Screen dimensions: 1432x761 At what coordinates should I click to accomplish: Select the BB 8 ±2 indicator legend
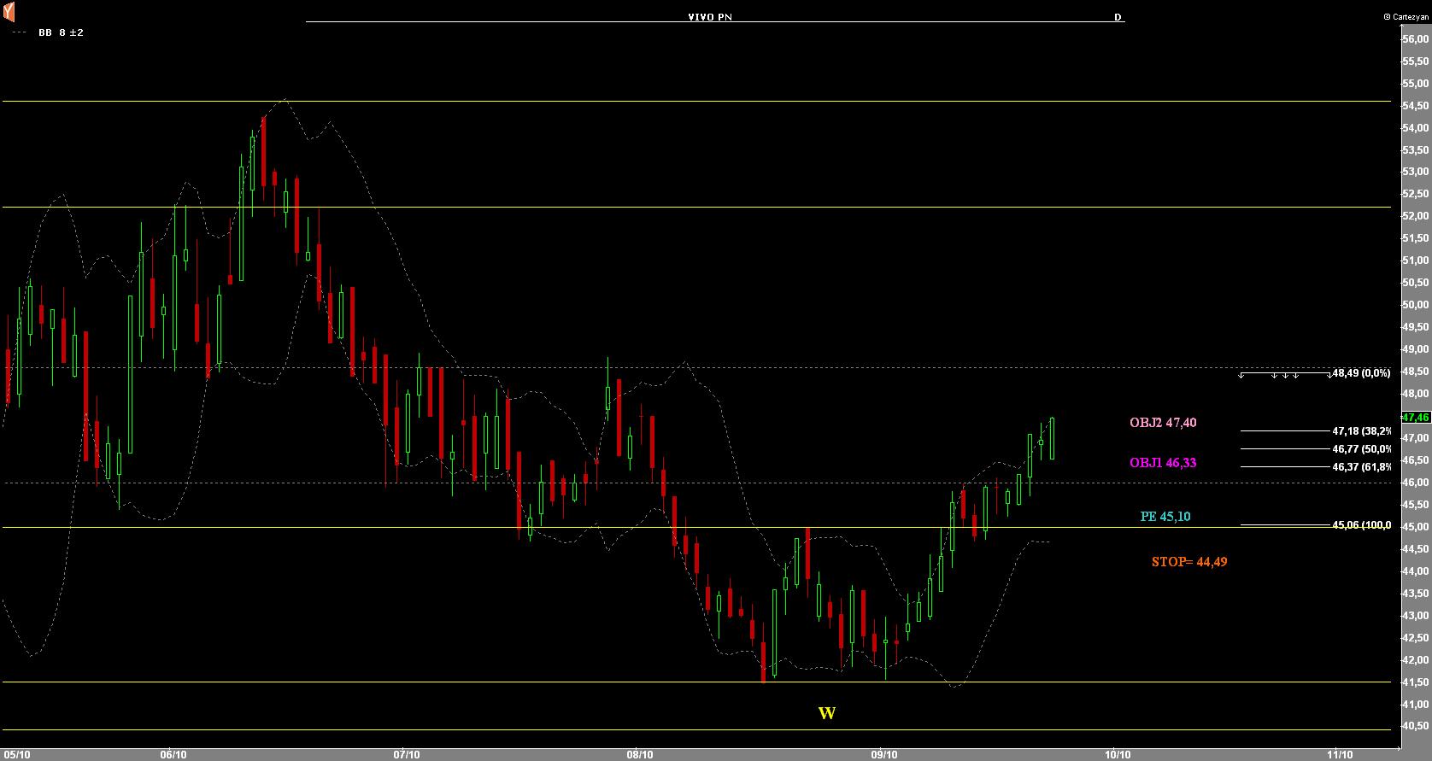point(60,32)
